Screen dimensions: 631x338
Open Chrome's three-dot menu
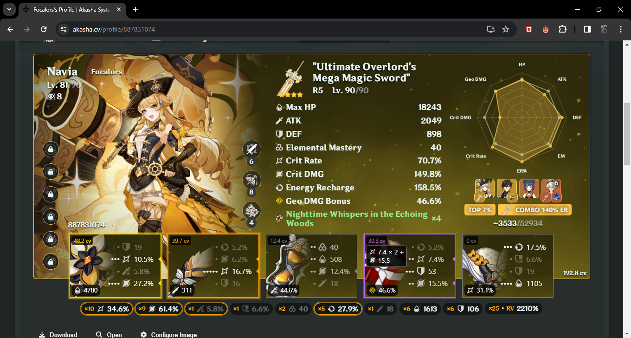pyautogui.click(x=621, y=29)
